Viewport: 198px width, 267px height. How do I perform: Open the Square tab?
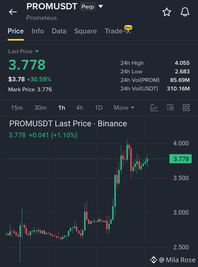[x=86, y=31]
